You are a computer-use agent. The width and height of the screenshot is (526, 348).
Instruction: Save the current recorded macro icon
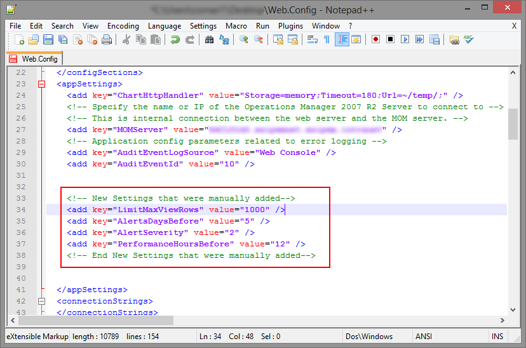coord(435,39)
